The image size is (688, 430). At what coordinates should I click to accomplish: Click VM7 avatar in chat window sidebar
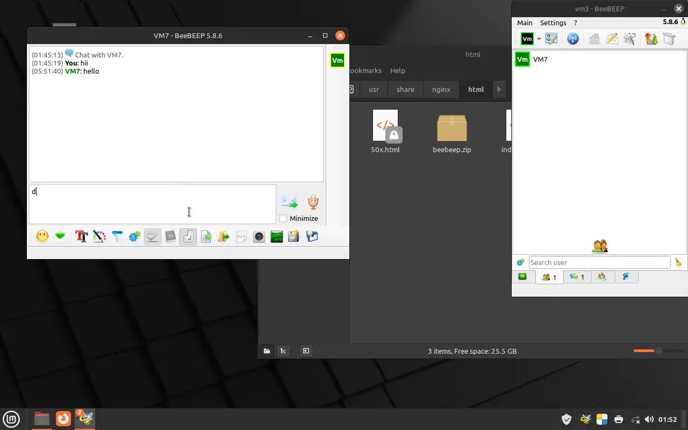(338, 60)
